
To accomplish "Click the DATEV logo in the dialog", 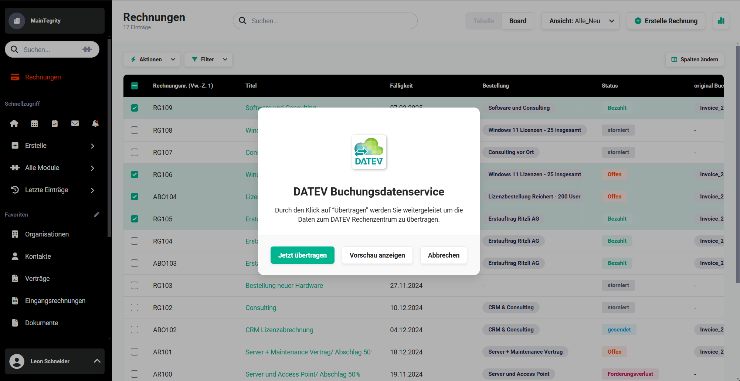I will (x=369, y=152).
